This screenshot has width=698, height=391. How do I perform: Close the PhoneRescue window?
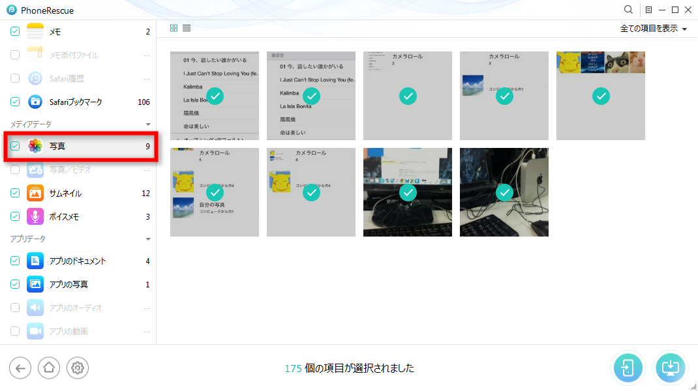click(x=688, y=10)
